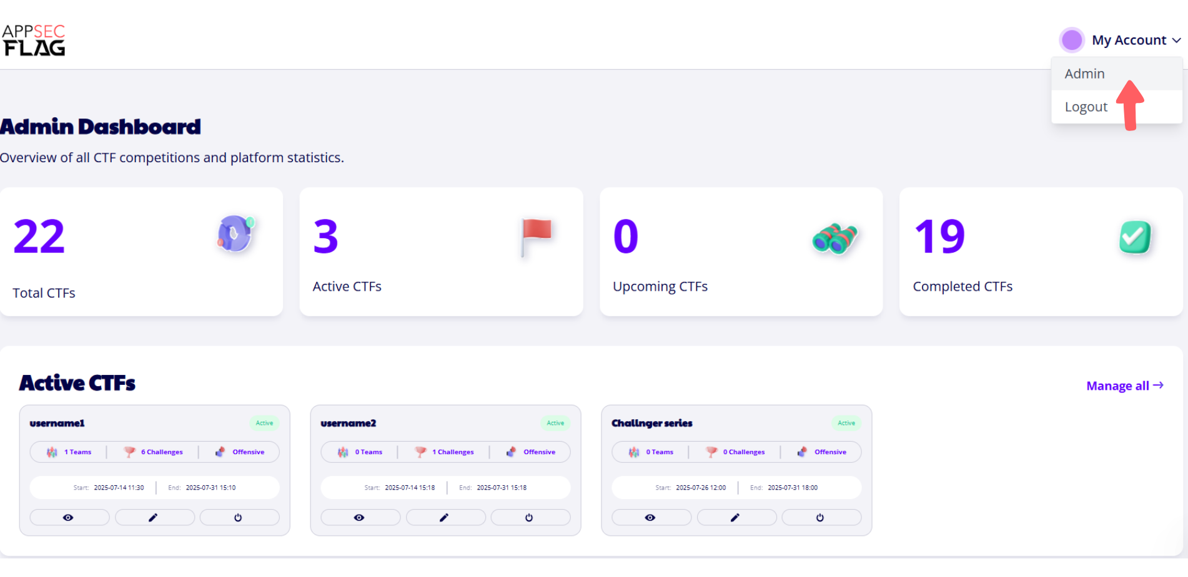The width and height of the screenshot is (1188, 577).
Task: Click the purple account avatar
Action: click(1072, 39)
